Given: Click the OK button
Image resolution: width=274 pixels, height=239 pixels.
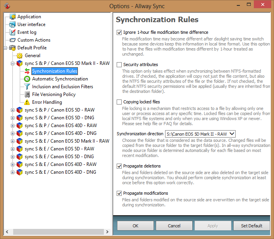Looking at the screenshot, I should point(135,226).
